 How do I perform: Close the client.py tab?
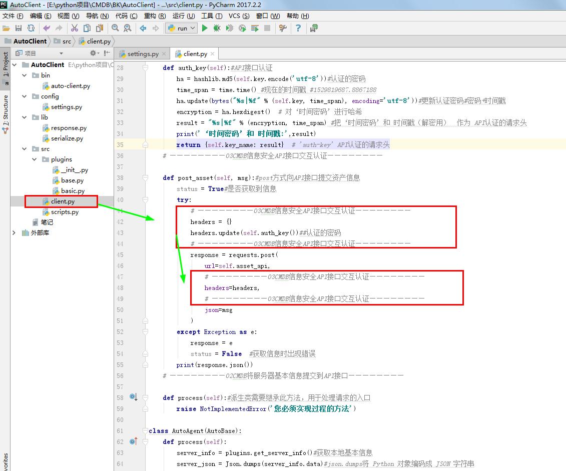(x=212, y=53)
